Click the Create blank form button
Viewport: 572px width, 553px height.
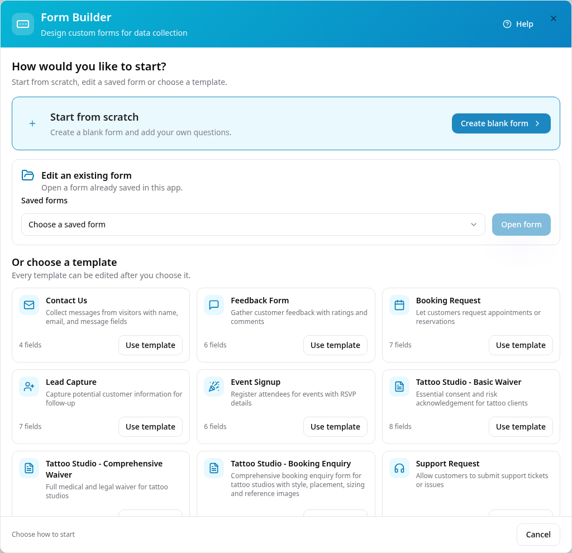[x=501, y=123]
